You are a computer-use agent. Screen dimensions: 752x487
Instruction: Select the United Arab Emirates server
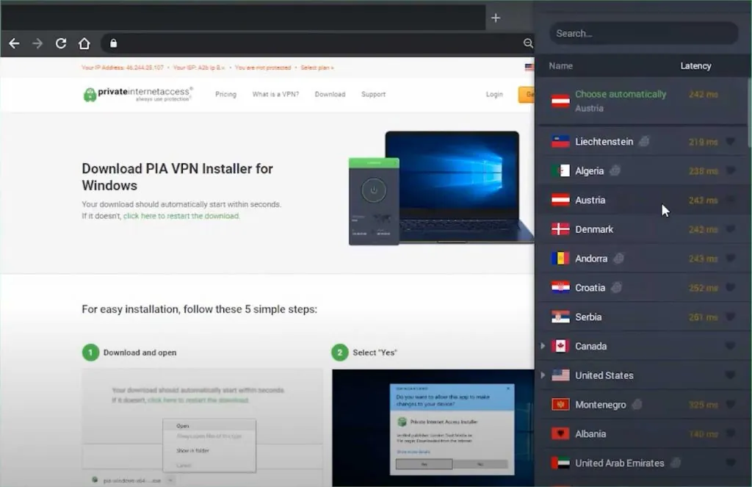tap(643, 463)
